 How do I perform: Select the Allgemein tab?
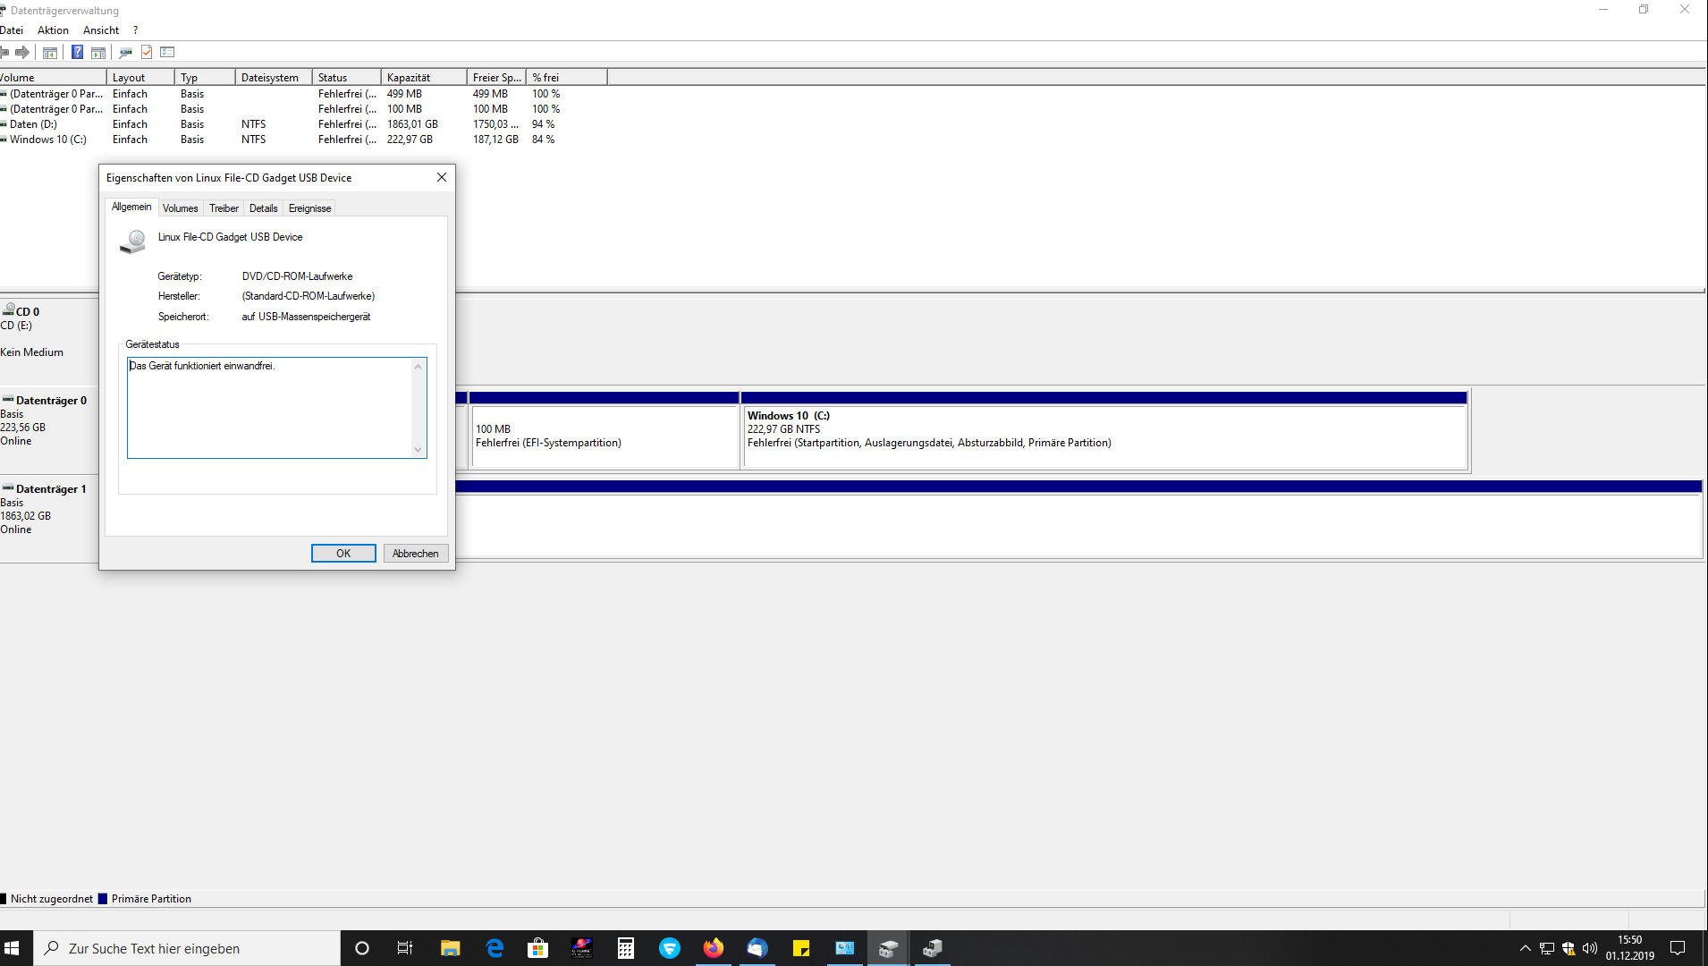[131, 207]
